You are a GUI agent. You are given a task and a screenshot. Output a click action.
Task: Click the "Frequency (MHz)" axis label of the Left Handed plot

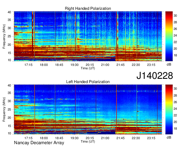[4, 109]
